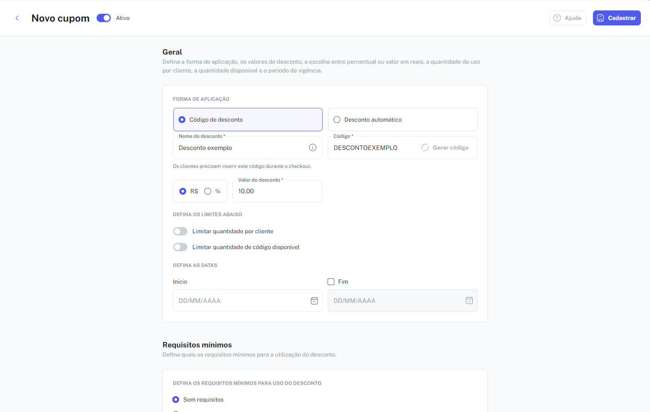Click the Valor do desconto field
The image size is (650, 412).
(x=277, y=191)
